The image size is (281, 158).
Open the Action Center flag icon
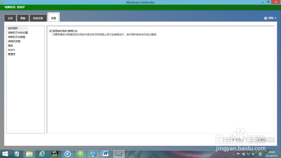point(238,154)
